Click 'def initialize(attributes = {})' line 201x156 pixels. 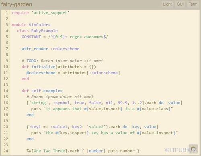tap(59, 67)
